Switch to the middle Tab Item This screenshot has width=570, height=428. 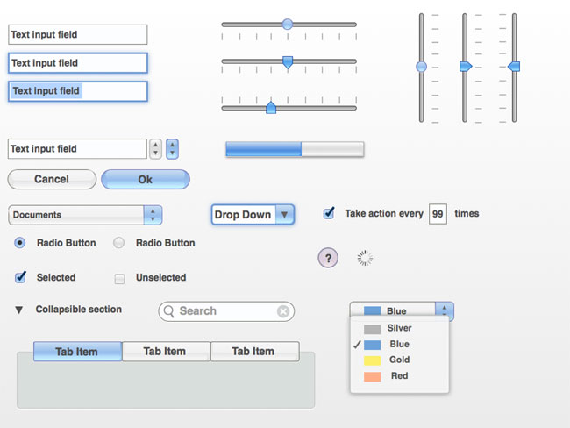pos(167,352)
